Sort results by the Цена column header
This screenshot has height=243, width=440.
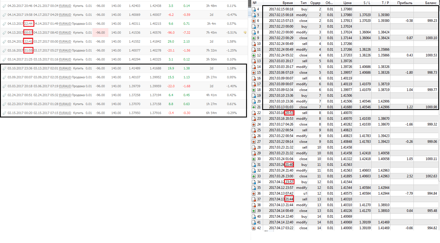[348, 3]
